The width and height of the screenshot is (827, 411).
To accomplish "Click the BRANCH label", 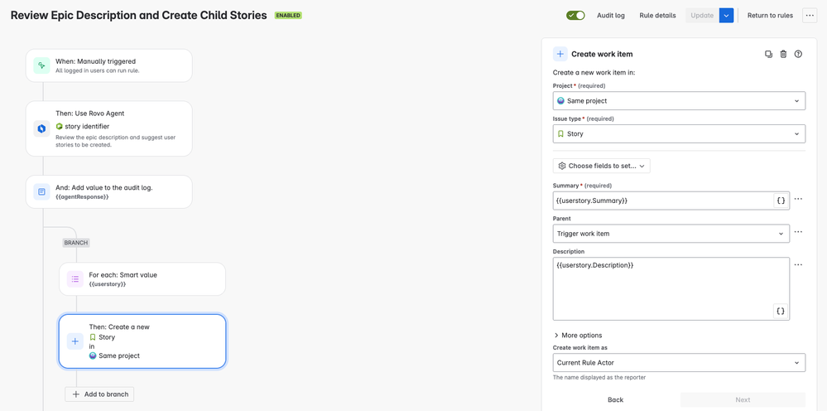I will pos(76,243).
